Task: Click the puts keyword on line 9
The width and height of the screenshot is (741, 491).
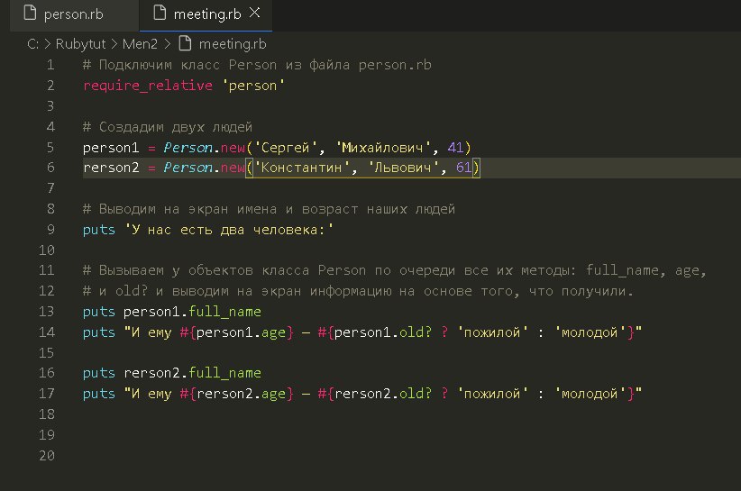Action: click(99, 230)
